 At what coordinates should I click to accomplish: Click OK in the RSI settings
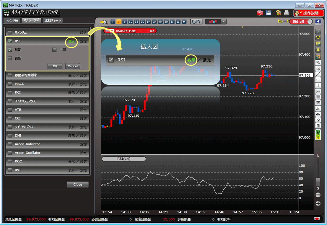coord(55,66)
